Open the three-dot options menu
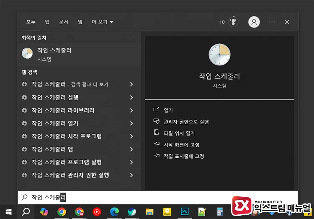The height and width of the screenshot is (219, 314). pos(272,22)
